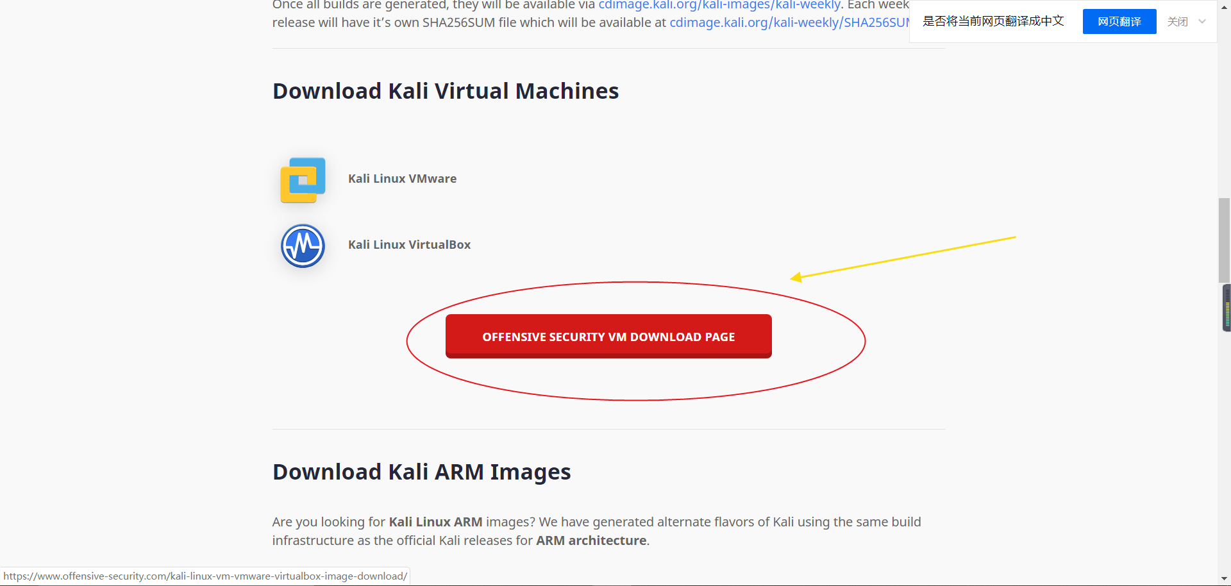The image size is (1231, 586).
Task: Click 关闭 to dismiss translate prompt
Action: pyautogui.click(x=1177, y=22)
